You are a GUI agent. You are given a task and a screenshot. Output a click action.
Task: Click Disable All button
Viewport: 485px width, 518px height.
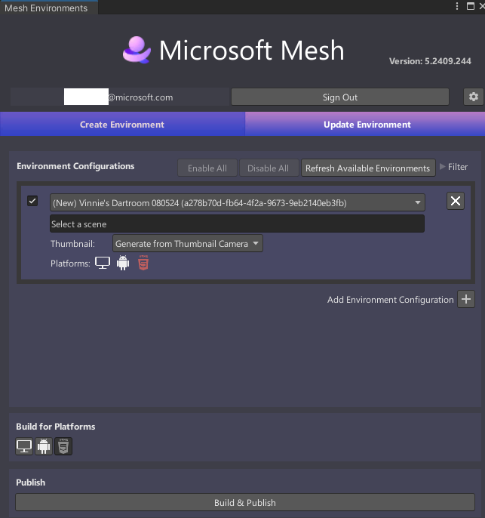click(269, 168)
